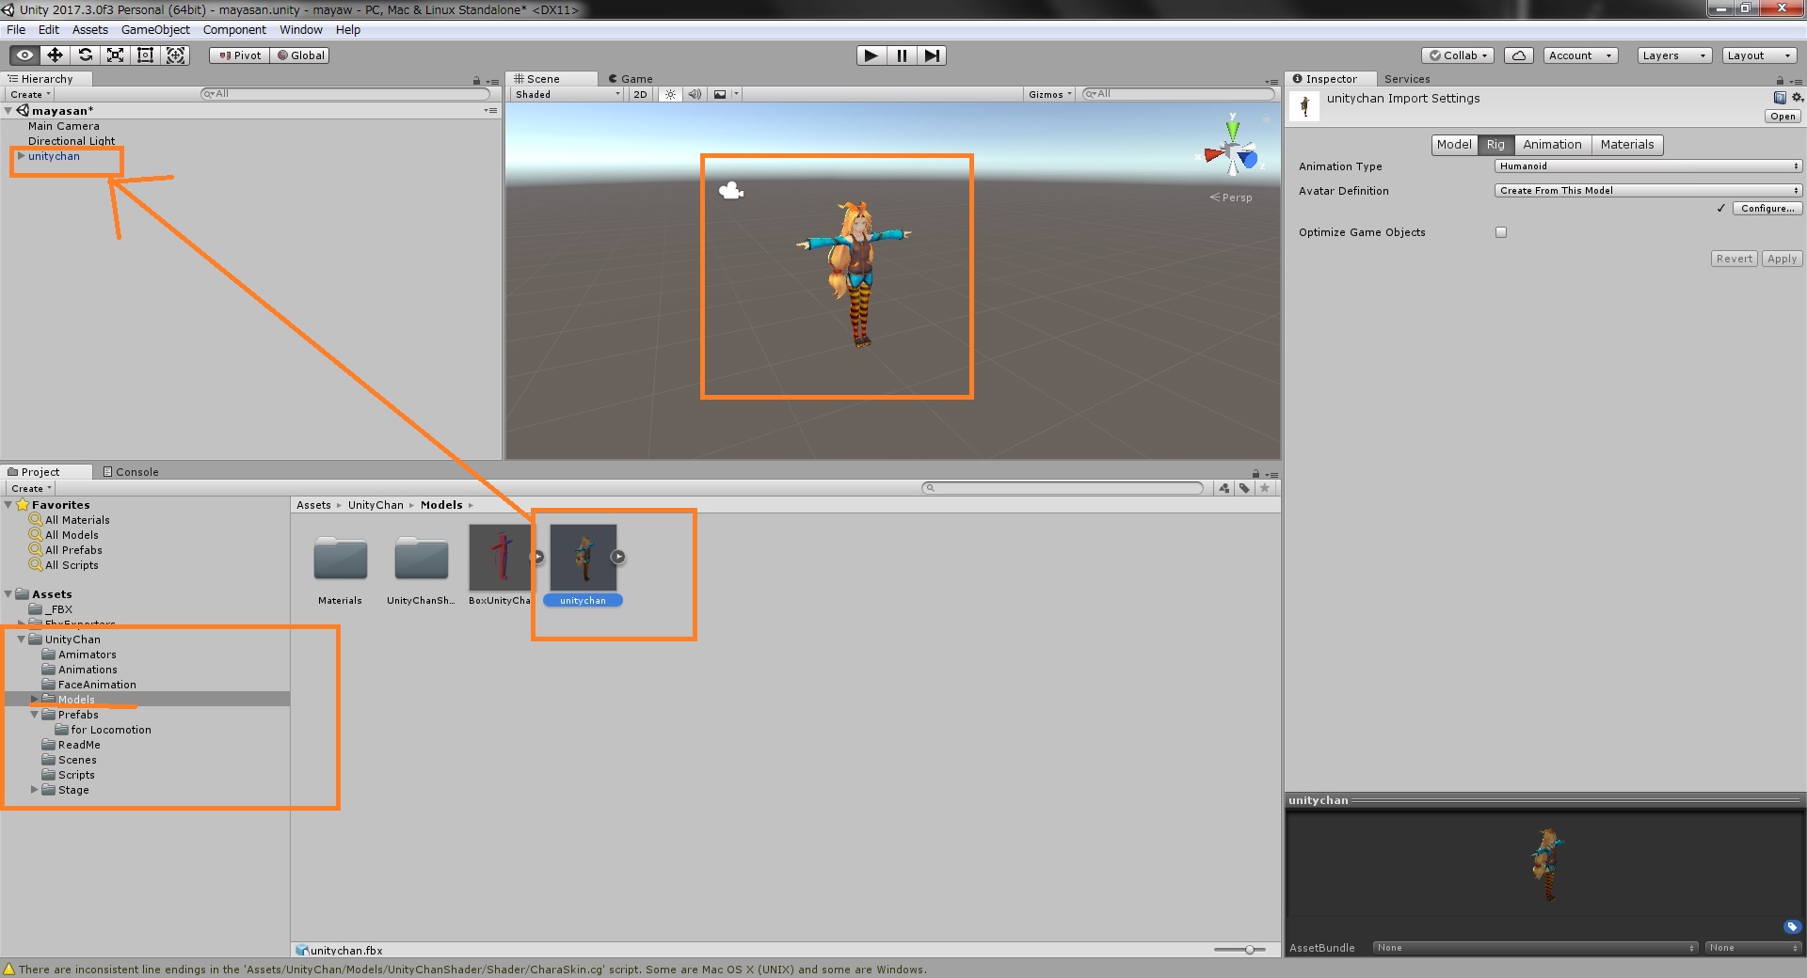The height and width of the screenshot is (978, 1807).
Task: Open the Assets menu
Action: coord(90,30)
